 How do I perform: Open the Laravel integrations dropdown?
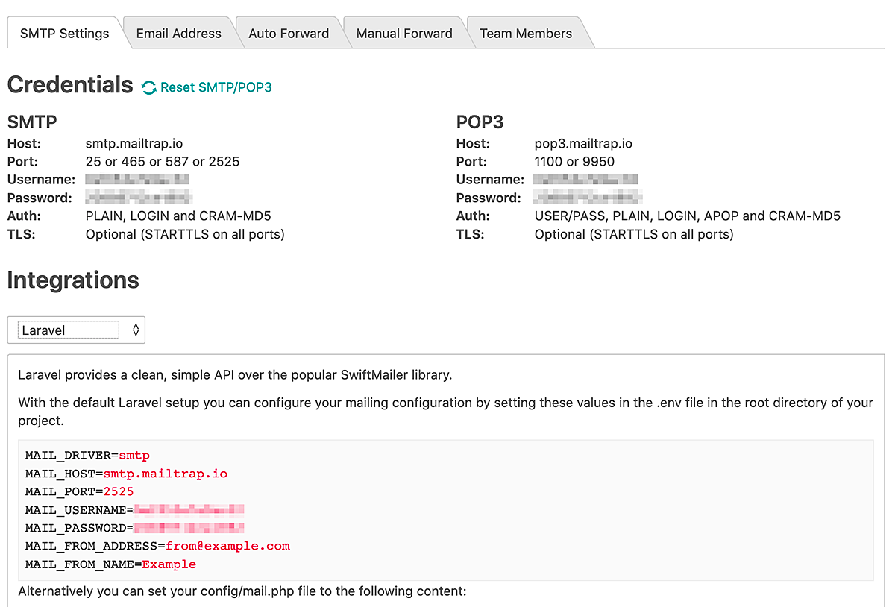[x=76, y=330]
